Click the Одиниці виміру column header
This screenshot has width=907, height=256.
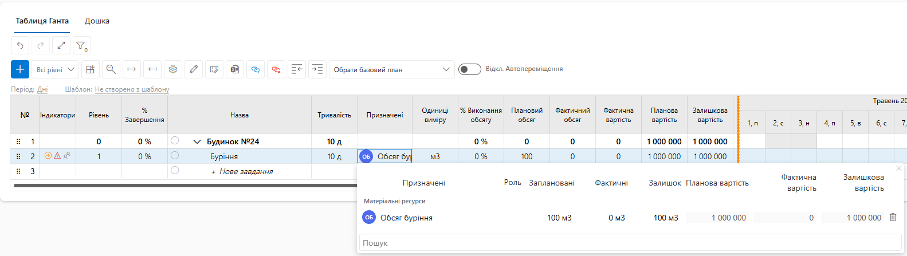pyautogui.click(x=435, y=115)
